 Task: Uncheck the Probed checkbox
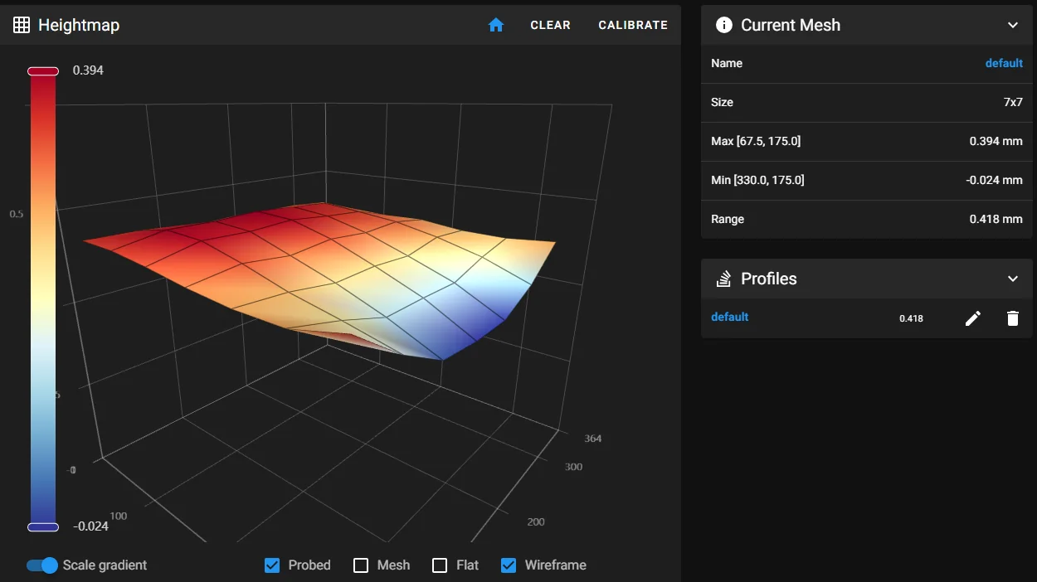(x=271, y=565)
